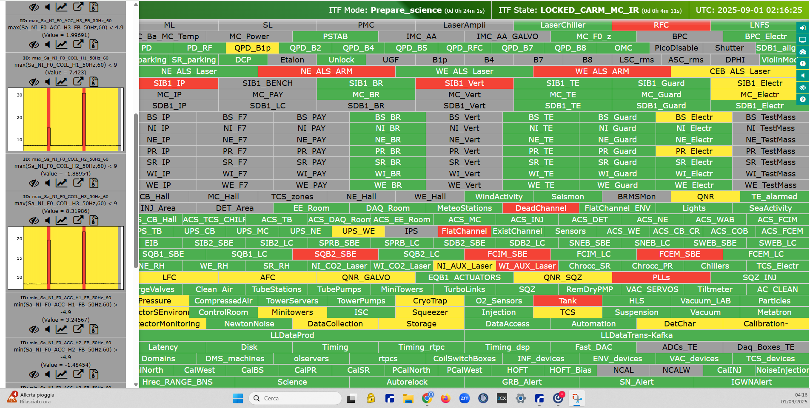Open the log file icon for COIL_H2_50Hz

[94, 183]
